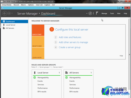The height and width of the screenshot is (98, 131).
Task: Click the Server Manager title bar app icon
Action: pyautogui.click(x=2, y=8)
